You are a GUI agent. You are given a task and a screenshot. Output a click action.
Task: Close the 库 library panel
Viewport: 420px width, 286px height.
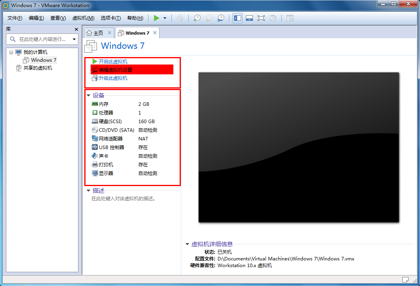[x=76, y=29]
